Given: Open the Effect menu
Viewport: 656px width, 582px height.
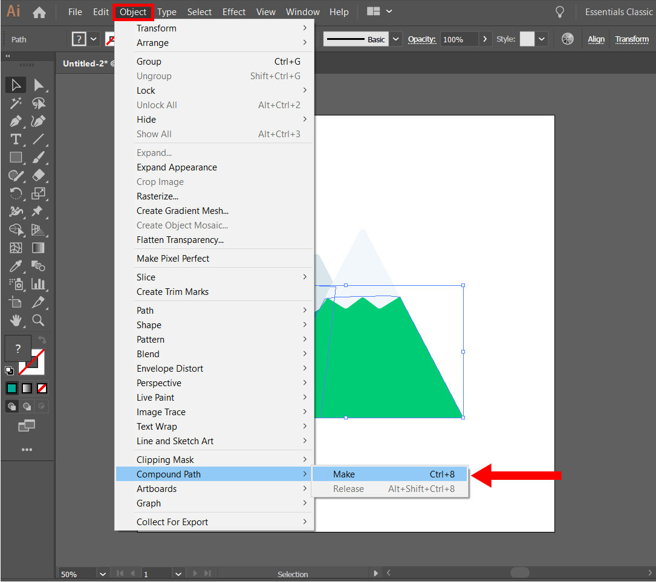Looking at the screenshot, I should click(x=233, y=11).
